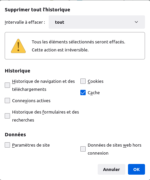Uncheck the Cache checkbox
This screenshot has height=180, width=150.
[83, 93]
